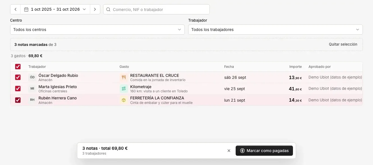
Task: Select Rubén Herrera Cano name
Action: [x=58, y=98]
